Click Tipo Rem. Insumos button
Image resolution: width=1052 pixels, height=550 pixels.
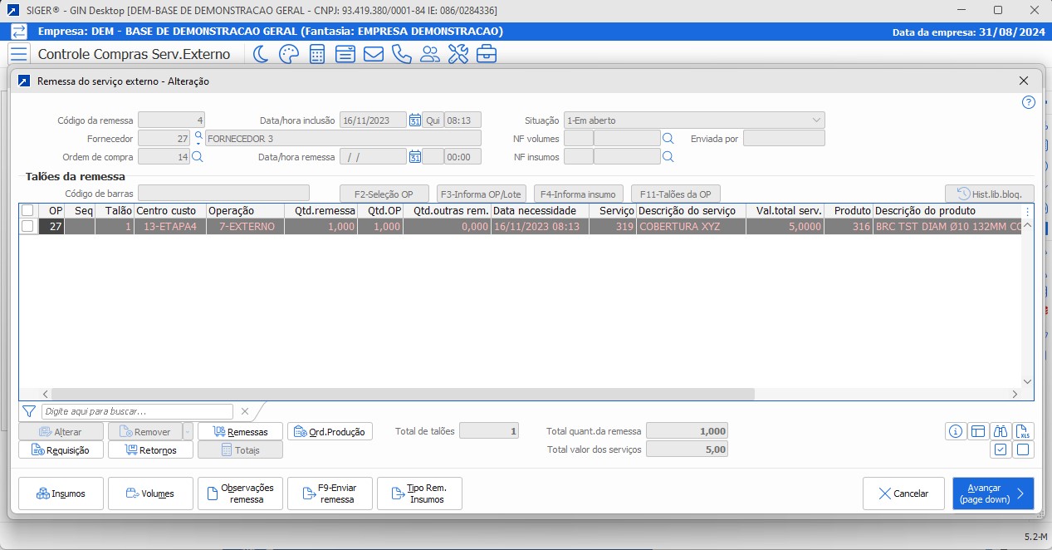419,494
